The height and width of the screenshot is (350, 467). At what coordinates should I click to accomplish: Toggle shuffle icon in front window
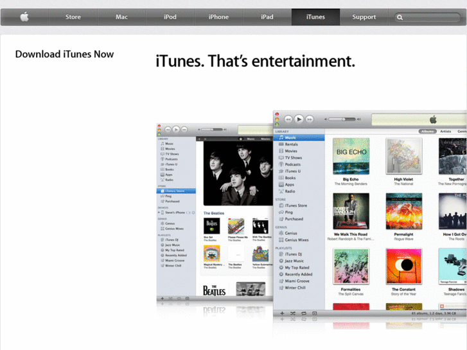tap(293, 313)
